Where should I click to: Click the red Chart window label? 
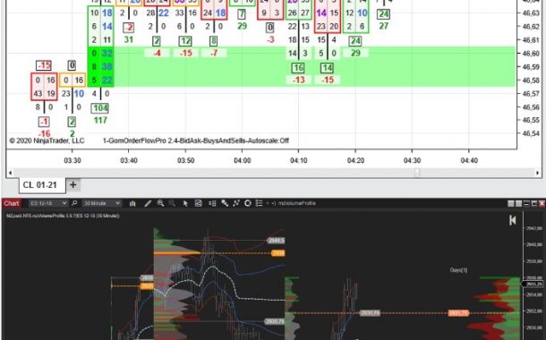[12, 203]
